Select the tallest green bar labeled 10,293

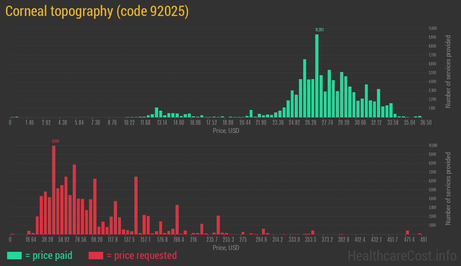click(x=317, y=76)
